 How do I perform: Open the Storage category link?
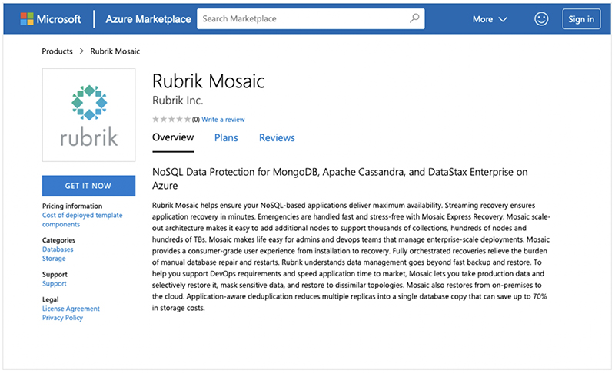tap(54, 259)
